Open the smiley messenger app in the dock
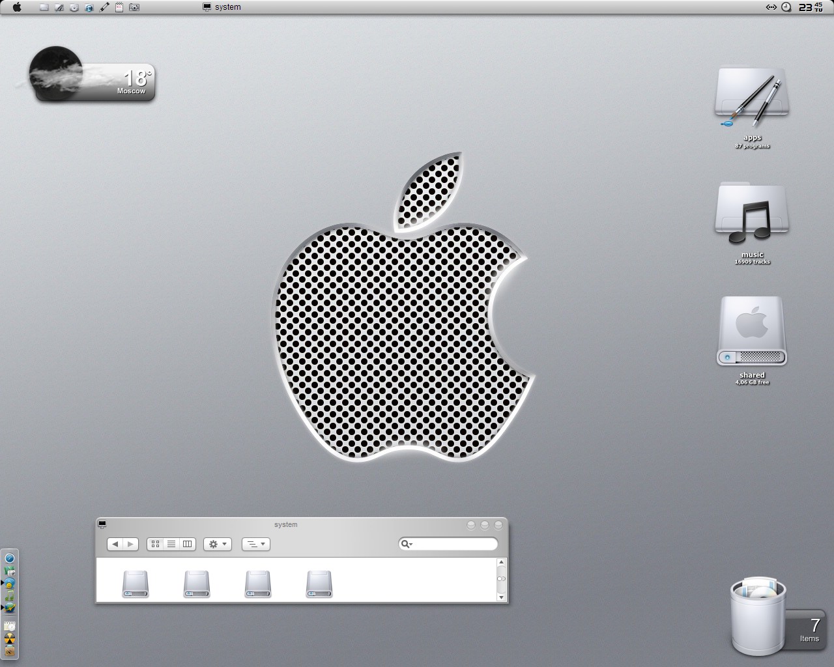This screenshot has height=667, width=834. pos(10,583)
